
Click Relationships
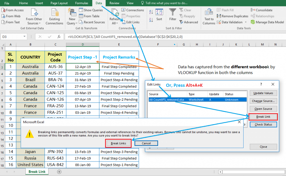pos(263,16)
